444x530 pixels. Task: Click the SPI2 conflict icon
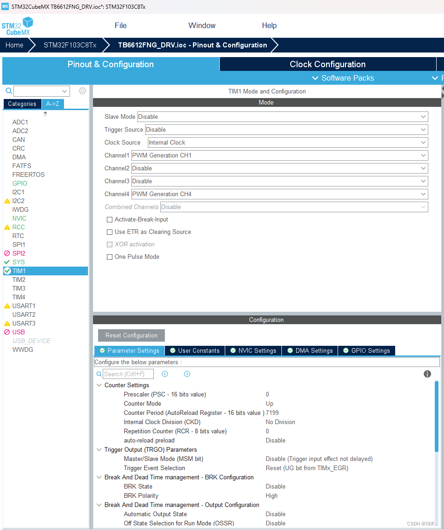[7, 253]
